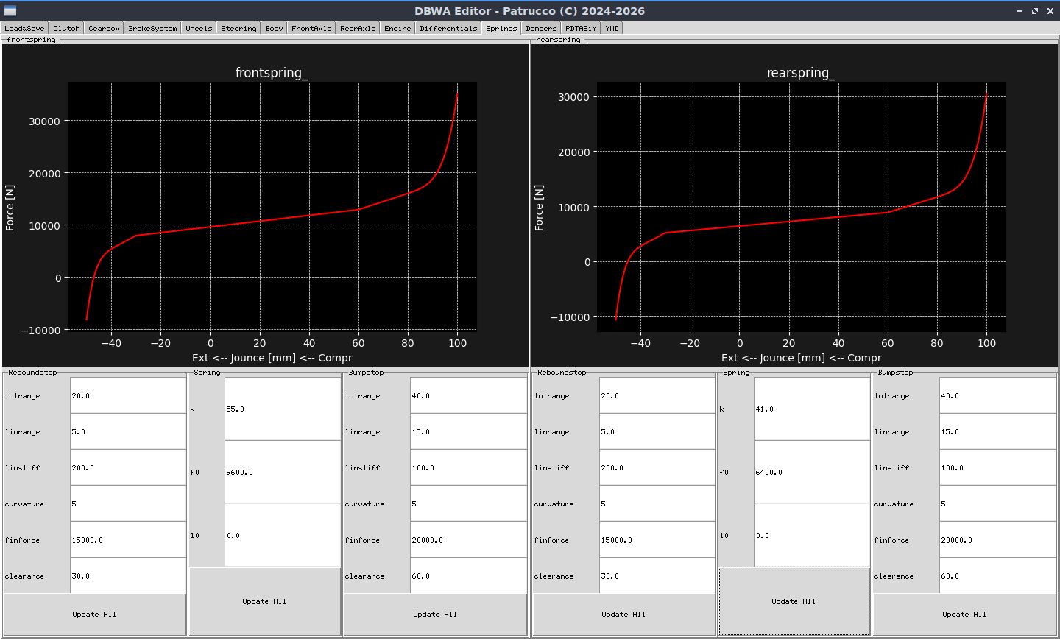
Task: Focus rear Bumpstop linstiff field
Action: tap(998, 467)
